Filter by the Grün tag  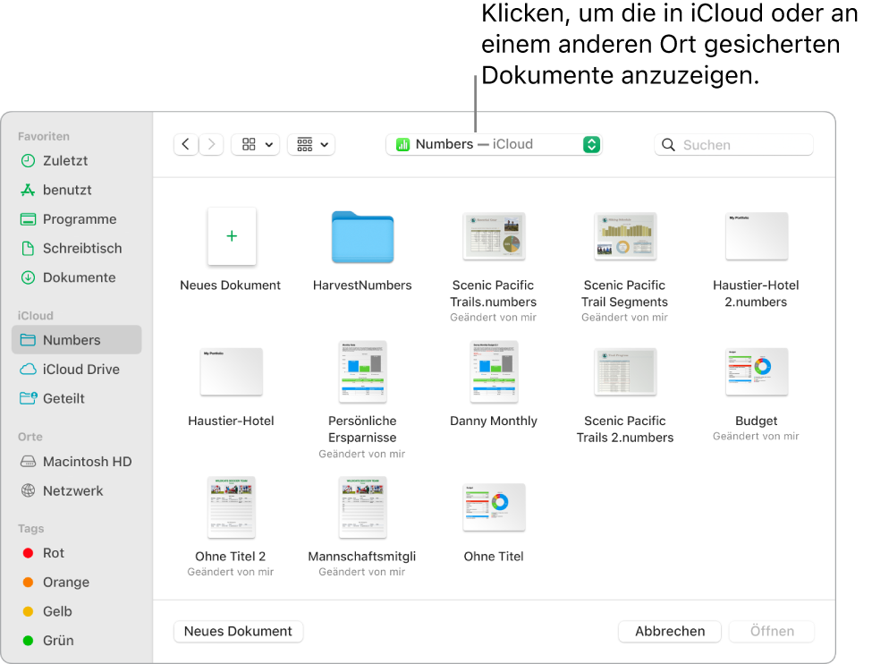76,641
